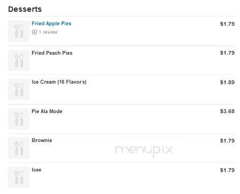Click the Ice Cream utensils placeholder icon
The height and width of the screenshot is (194, 240).
tap(19, 89)
